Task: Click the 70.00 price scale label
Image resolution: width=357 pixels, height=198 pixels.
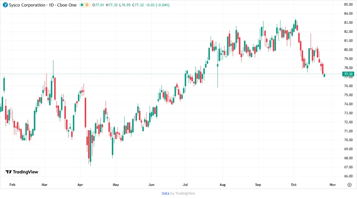Action: coord(348,140)
